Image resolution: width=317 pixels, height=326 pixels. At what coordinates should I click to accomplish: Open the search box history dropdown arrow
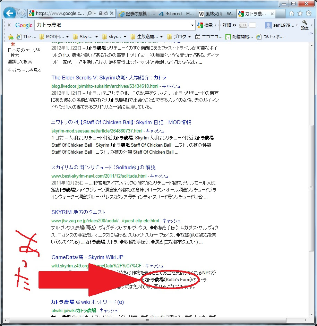pos(192,25)
